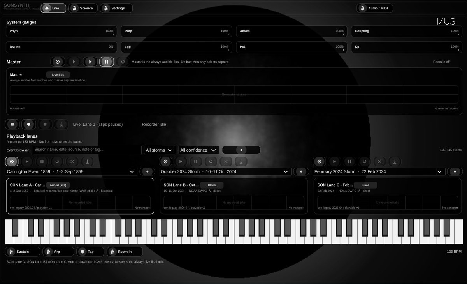
Task: Clear Lane A Carrington take
Action: click(72, 161)
